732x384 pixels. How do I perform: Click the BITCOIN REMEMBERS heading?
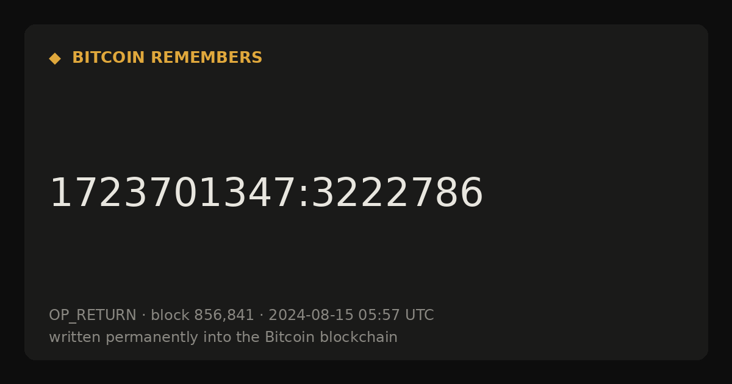click(167, 58)
